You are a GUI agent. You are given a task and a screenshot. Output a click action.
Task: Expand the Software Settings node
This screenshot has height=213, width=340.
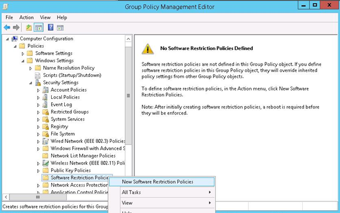pos(23,54)
